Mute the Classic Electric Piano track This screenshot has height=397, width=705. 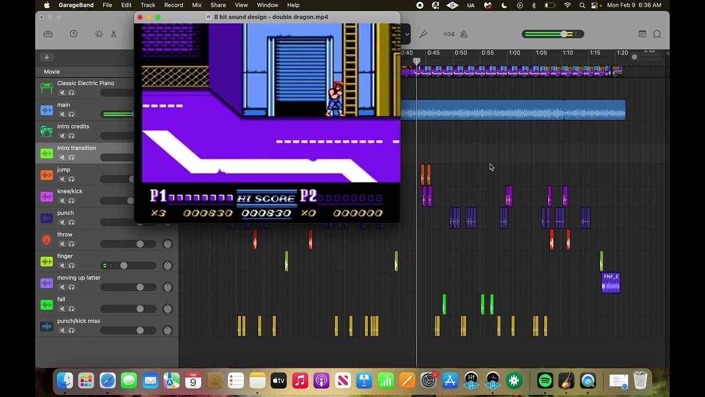pos(62,93)
